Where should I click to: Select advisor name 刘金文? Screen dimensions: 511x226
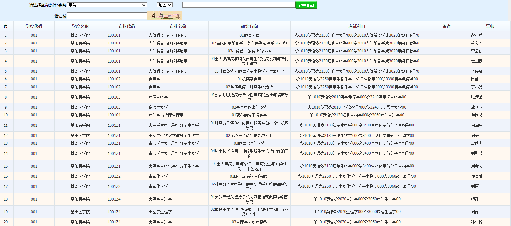[477, 166]
